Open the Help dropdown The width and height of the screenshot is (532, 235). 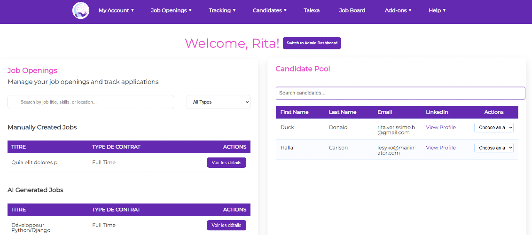[437, 10]
